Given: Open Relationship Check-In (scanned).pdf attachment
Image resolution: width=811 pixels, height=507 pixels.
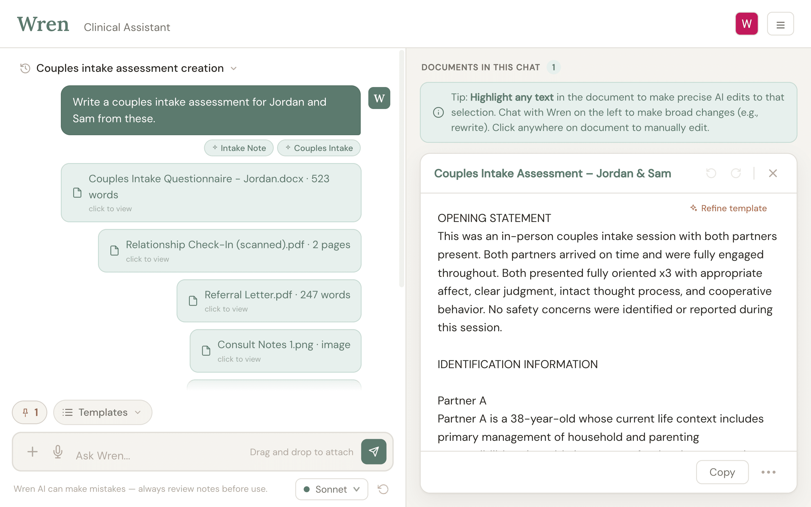Looking at the screenshot, I should coord(230,251).
